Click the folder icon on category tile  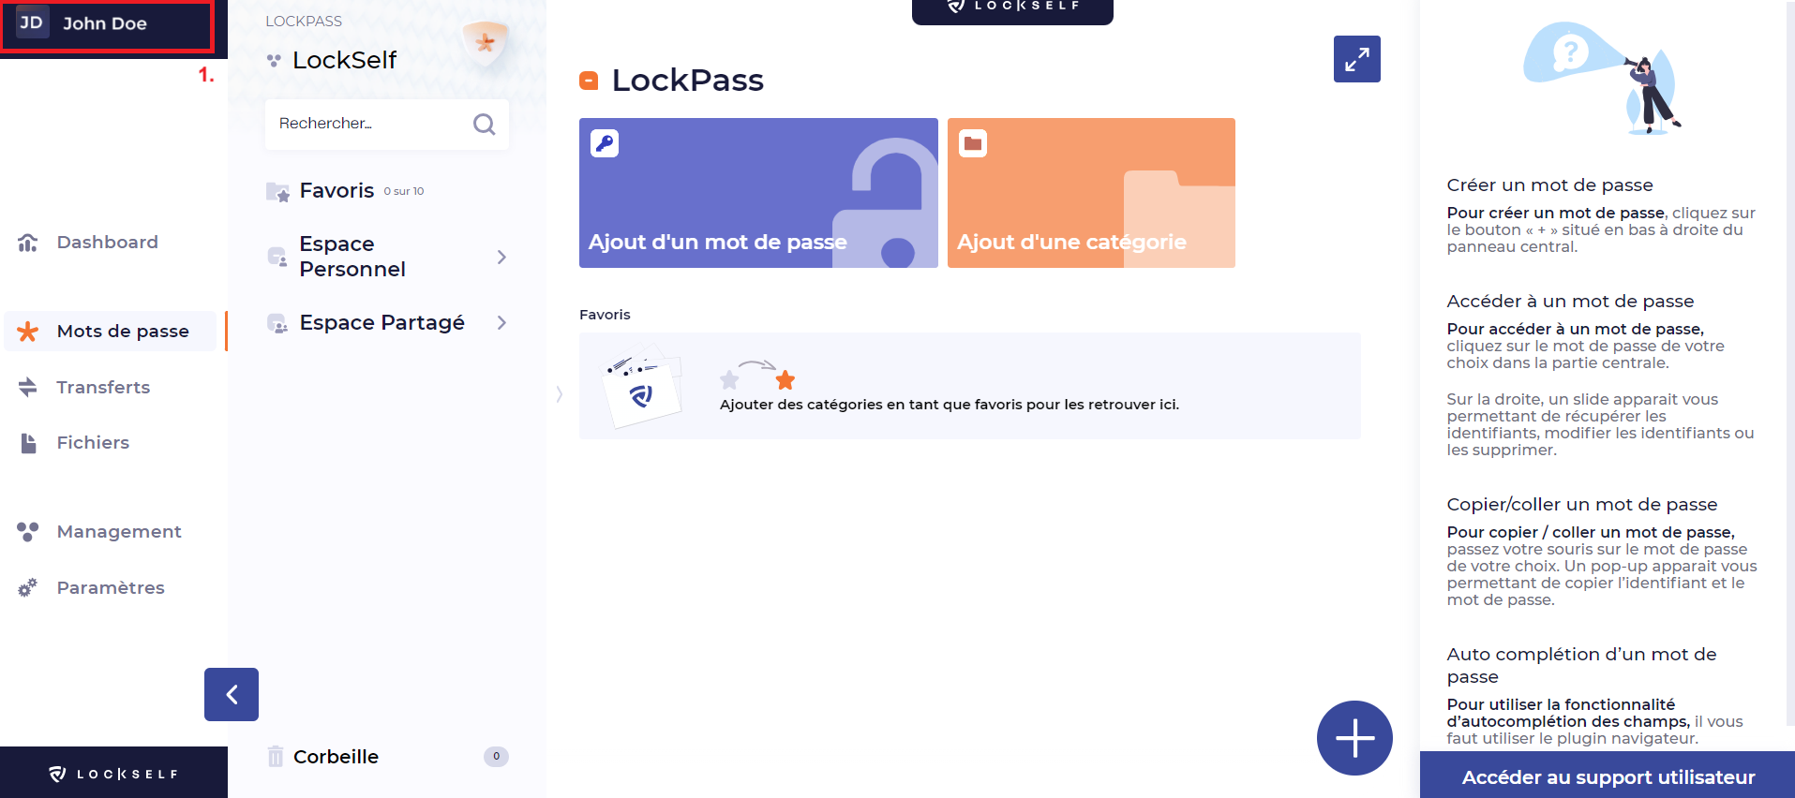click(973, 143)
